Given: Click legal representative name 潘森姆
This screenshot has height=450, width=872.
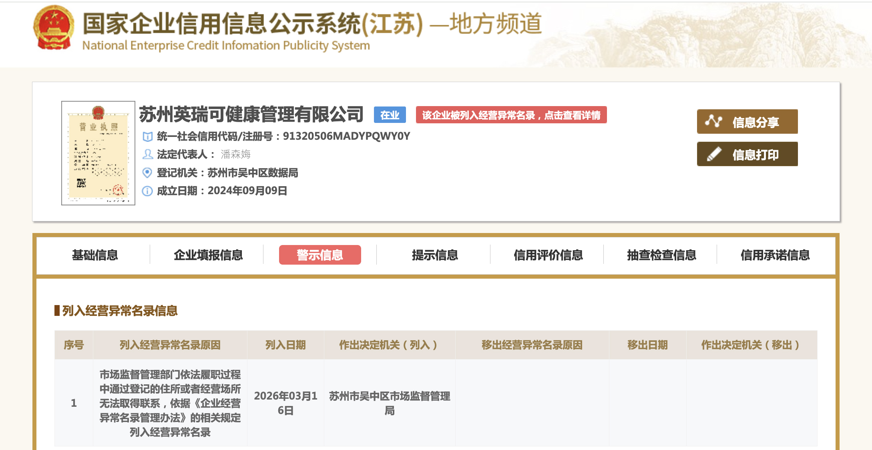Looking at the screenshot, I should [x=235, y=154].
